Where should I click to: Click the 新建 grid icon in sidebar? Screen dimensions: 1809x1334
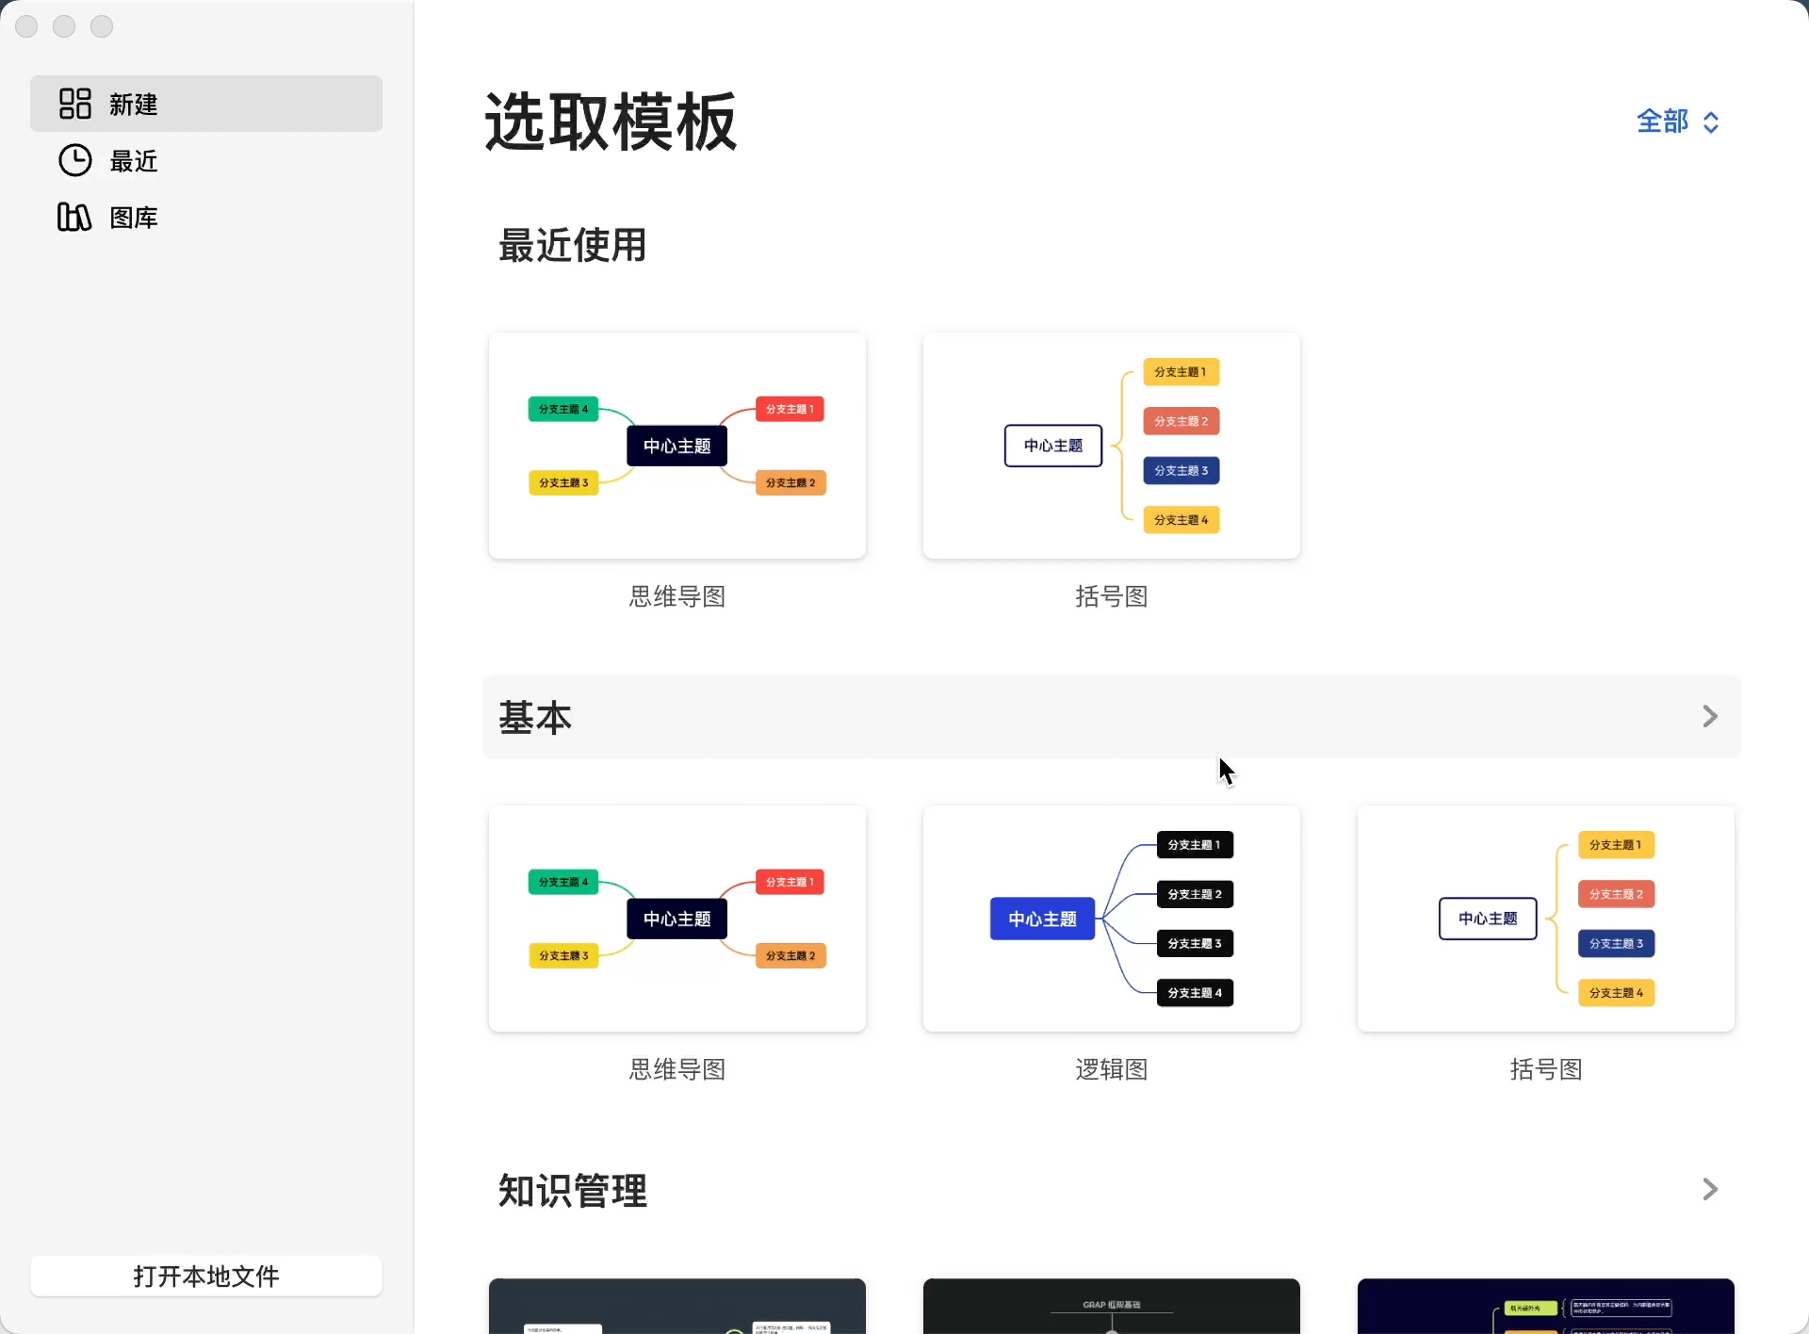tap(75, 104)
